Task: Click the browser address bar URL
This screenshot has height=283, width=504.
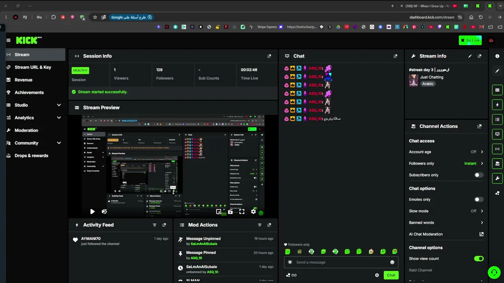Action: pyautogui.click(x=432, y=17)
